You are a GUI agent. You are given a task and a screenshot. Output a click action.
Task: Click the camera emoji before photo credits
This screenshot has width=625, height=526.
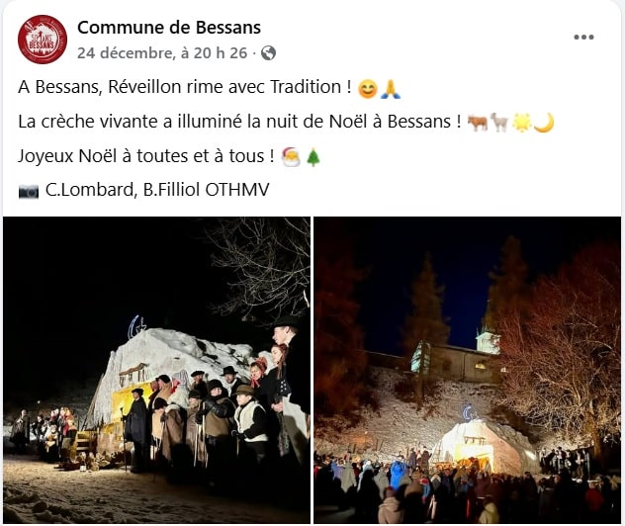(29, 191)
